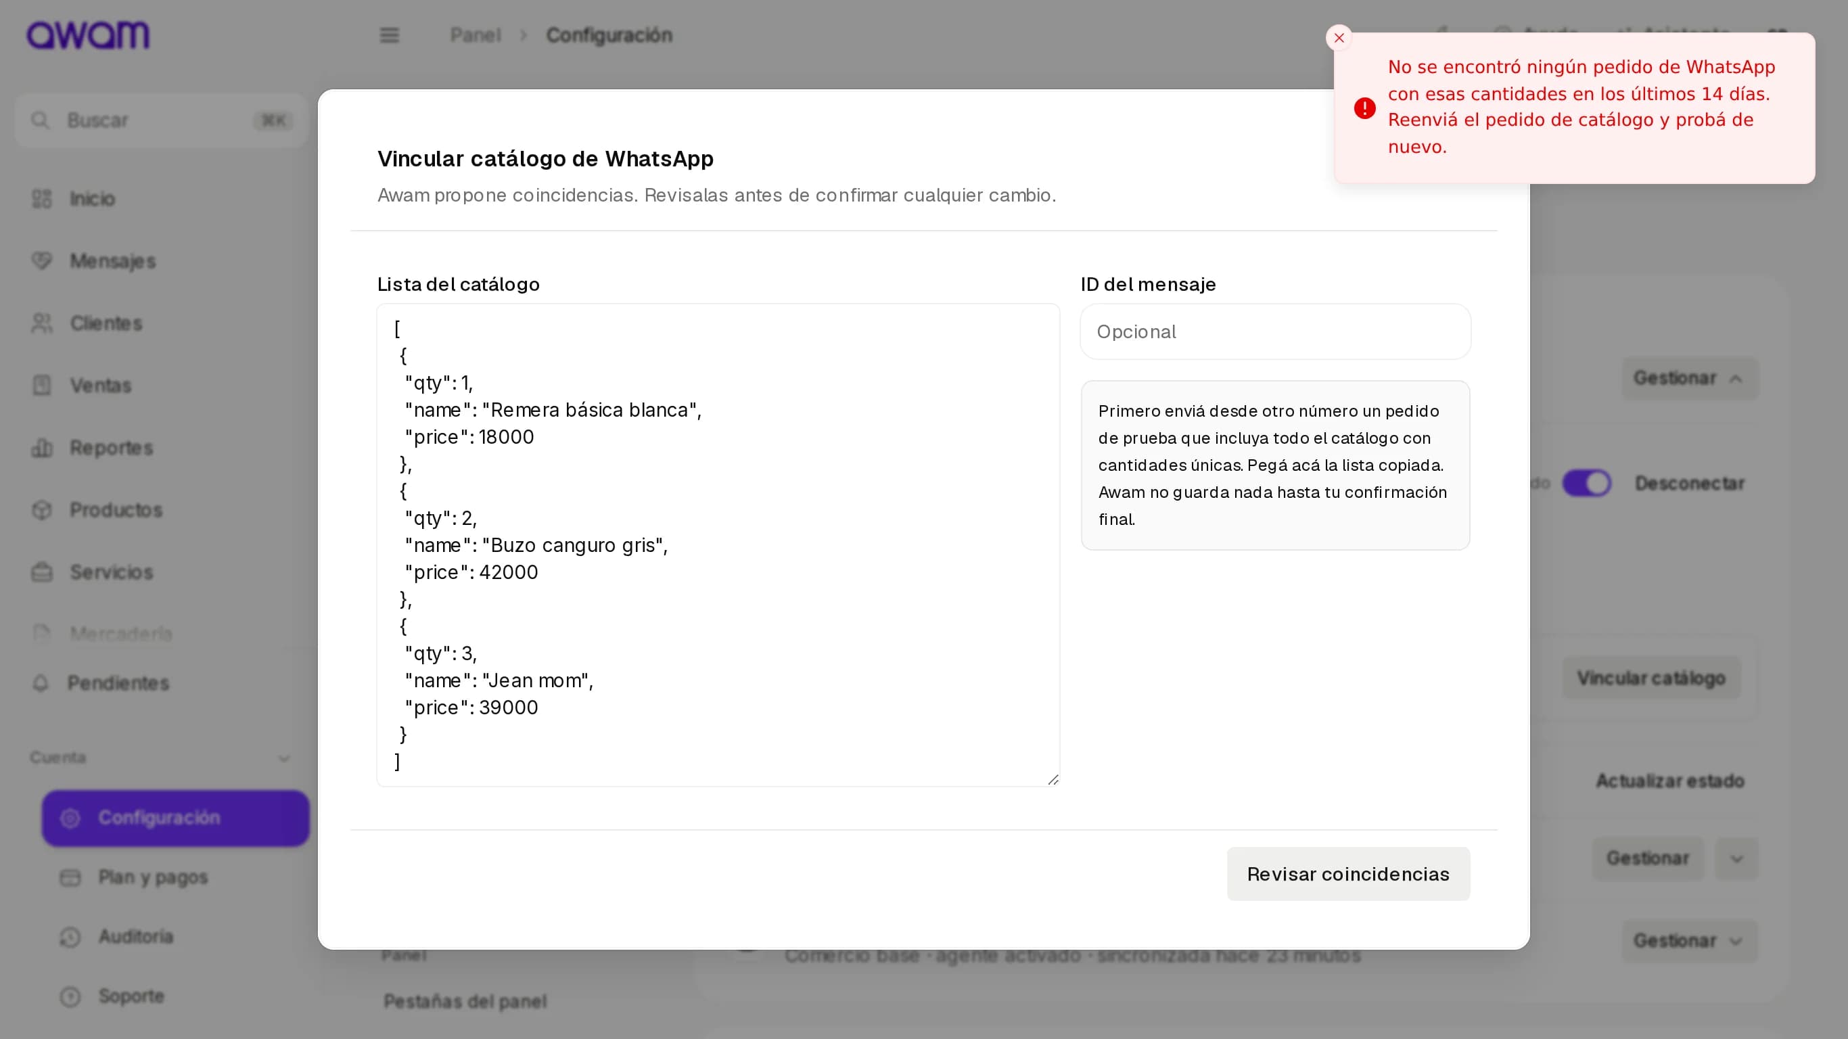This screenshot has height=1039, width=1848.
Task: Click the textarea resize handle
Action: coord(1053,779)
